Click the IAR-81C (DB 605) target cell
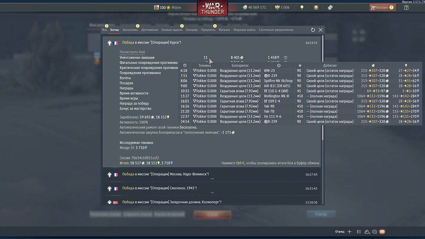The image size is (425, 239). pyautogui.click(x=277, y=86)
